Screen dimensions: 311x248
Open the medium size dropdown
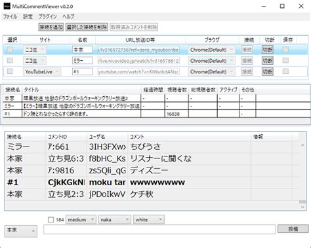point(81,219)
